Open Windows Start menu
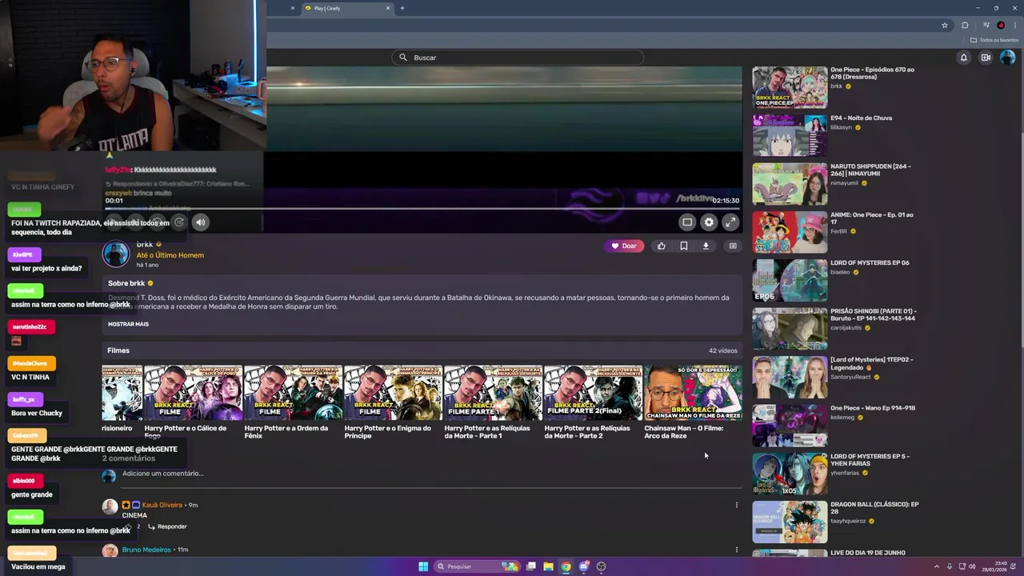 pyautogui.click(x=423, y=566)
